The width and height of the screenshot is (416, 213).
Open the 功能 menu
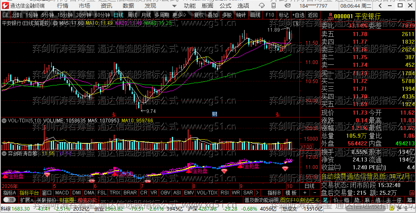(x=190, y=6)
